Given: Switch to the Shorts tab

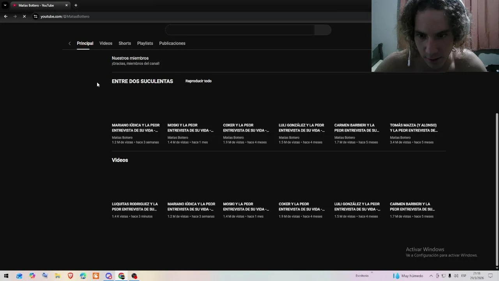Looking at the screenshot, I should [x=125, y=43].
